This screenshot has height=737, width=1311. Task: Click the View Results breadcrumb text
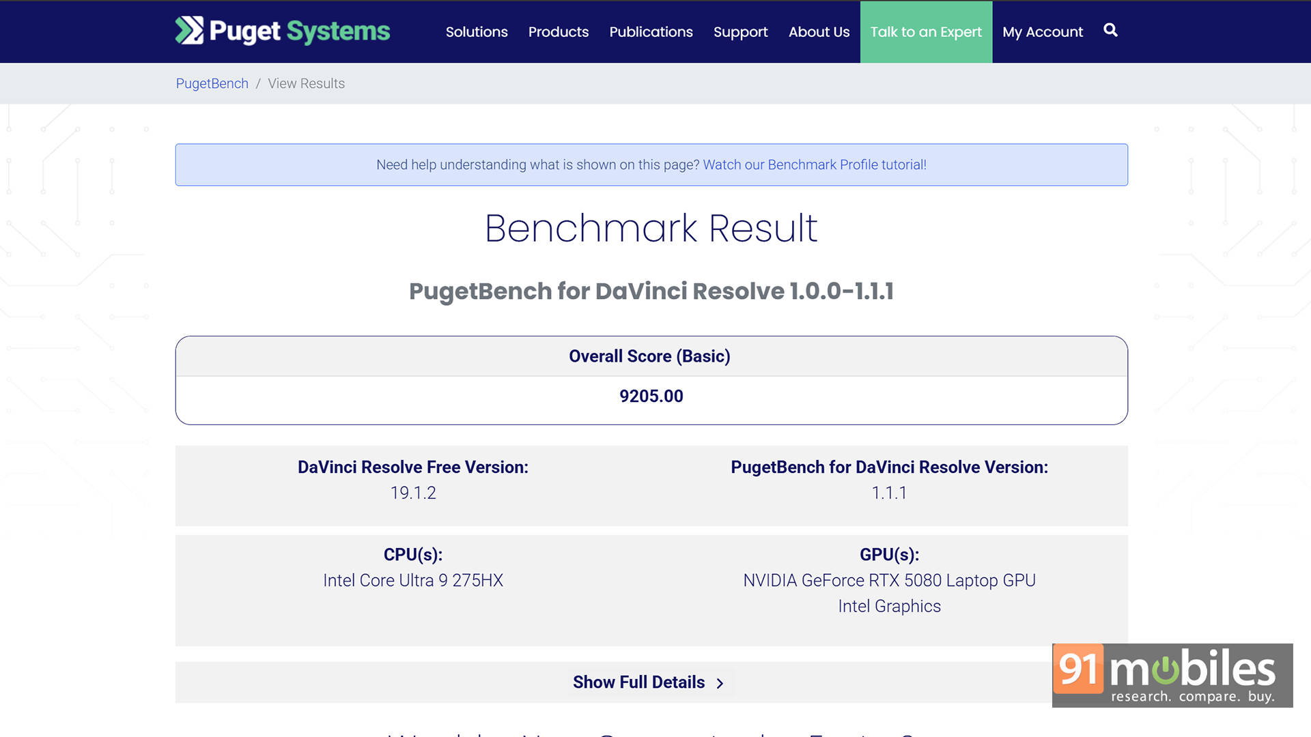(x=306, y=83)
